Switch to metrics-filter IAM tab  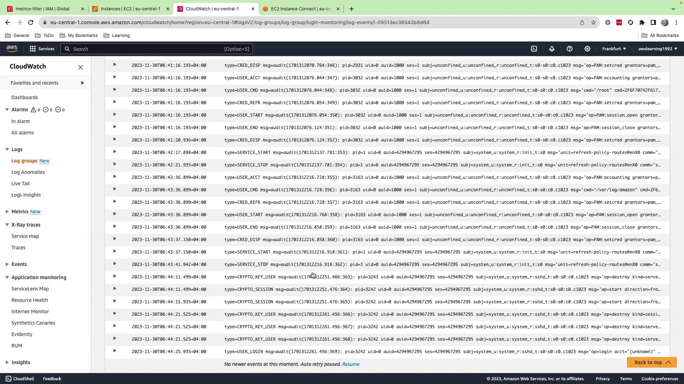coord(42,9)
